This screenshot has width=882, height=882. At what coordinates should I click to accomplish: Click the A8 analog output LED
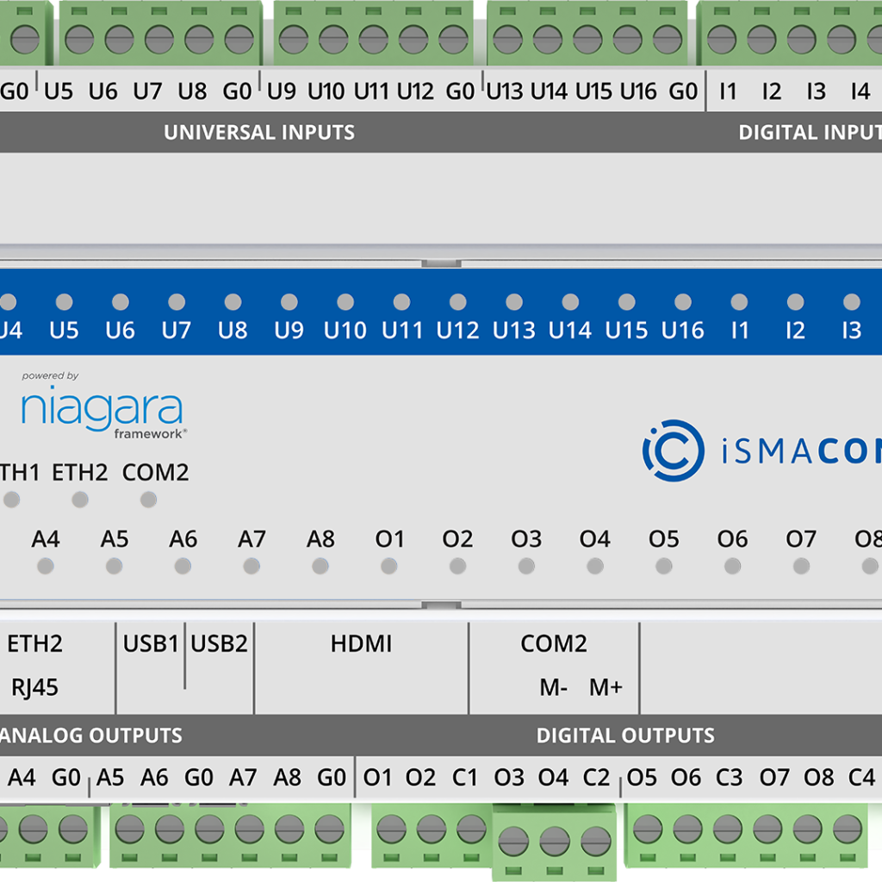(320, 566)
